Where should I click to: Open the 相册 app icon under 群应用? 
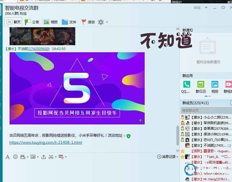pos(215,87)
